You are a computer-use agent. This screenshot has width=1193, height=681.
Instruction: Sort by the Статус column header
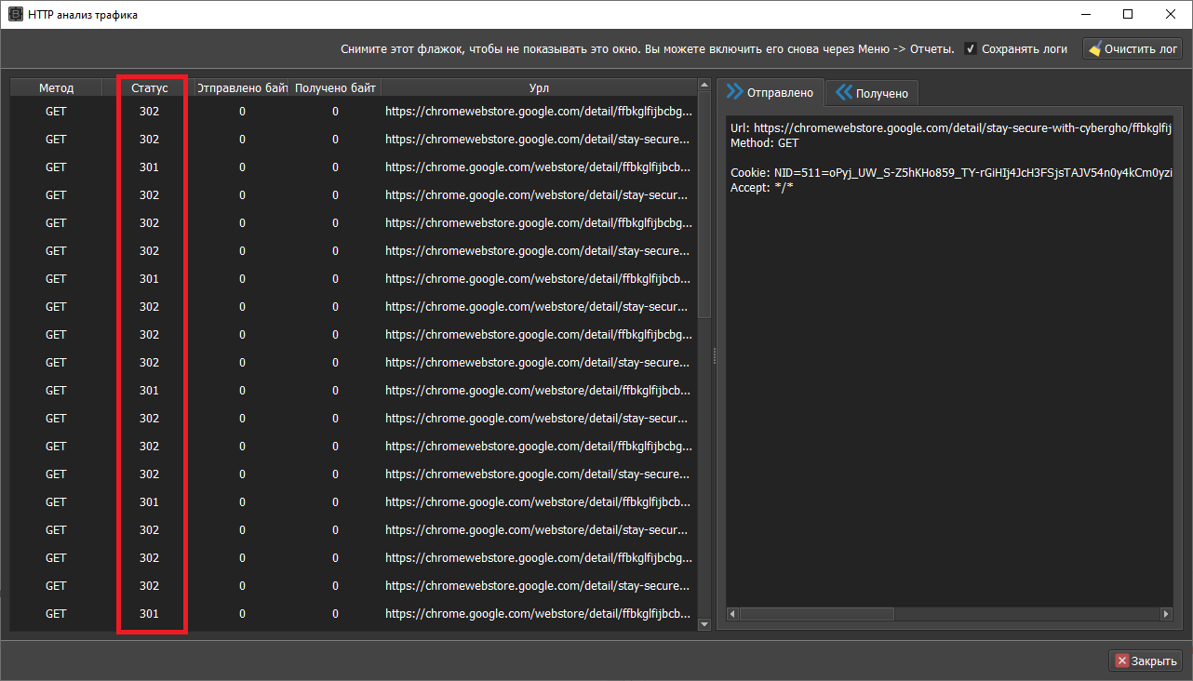[x=149, y=87]
